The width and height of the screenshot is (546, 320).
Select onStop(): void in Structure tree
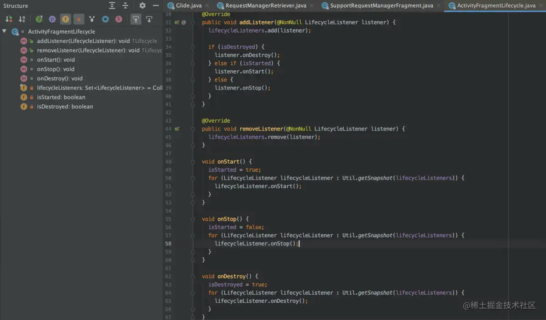click(56, 69)
